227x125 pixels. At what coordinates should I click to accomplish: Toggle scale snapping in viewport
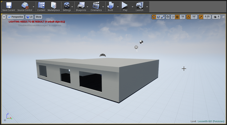pos(201,17)
